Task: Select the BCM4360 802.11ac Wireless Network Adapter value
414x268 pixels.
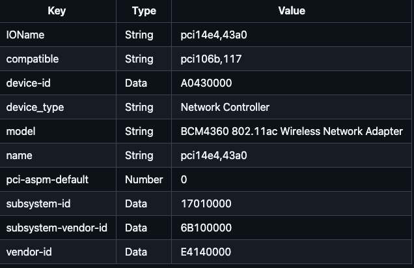Action: click(291, 132)
